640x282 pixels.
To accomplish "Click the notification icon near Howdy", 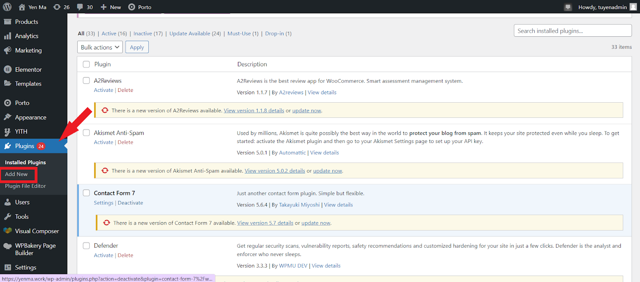I will pyautogui.click(x=568, y=7).
